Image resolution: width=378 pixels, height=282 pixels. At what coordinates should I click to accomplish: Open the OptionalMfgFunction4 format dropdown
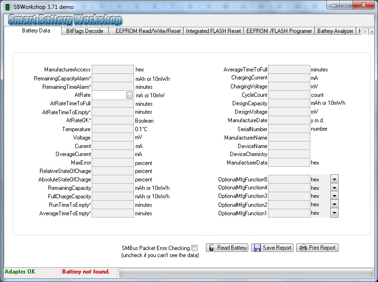click(334, 188)
